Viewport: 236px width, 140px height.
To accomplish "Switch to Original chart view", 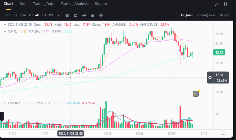I will [x=187, y=15].
